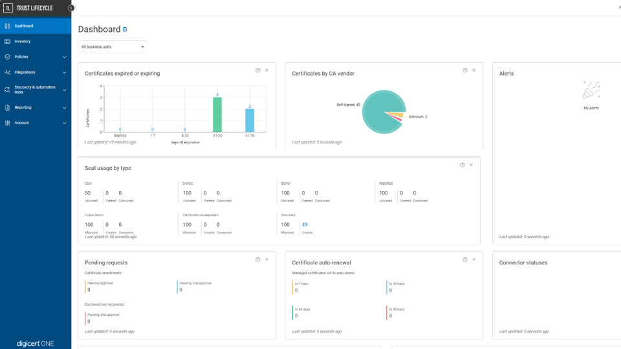Click the 'In 30 days' auto-renew value

[x=391, y=290]
